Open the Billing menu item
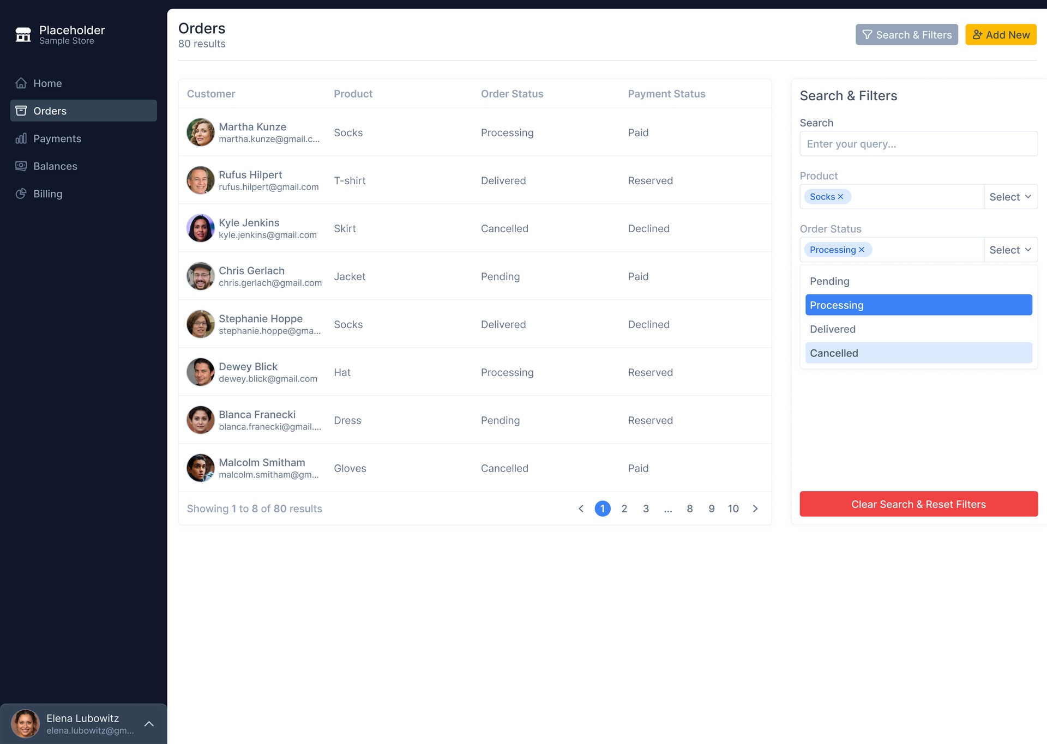Screen dimensions: 1047x744 pyautogui.click(x=83, y=193)
